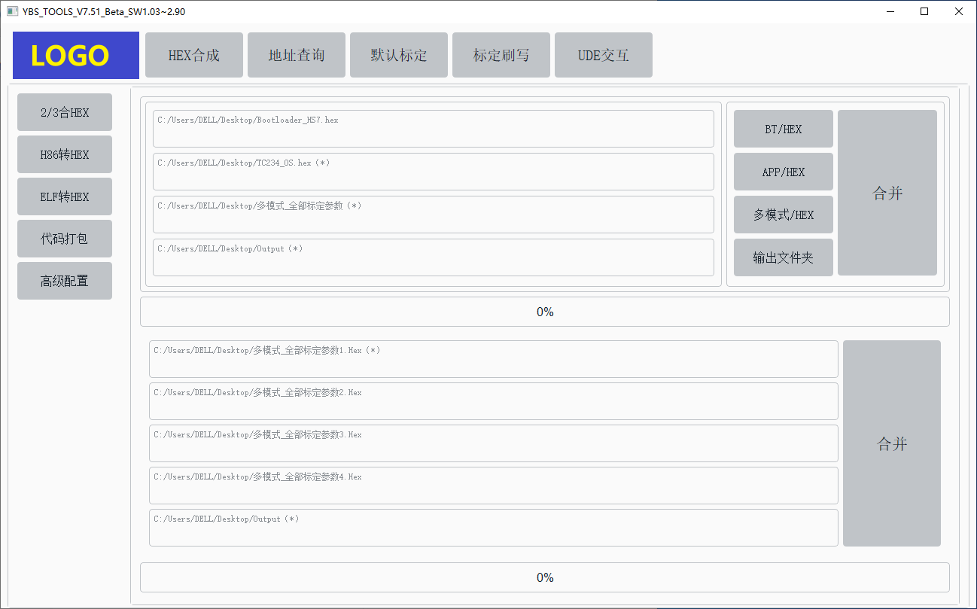Browse for BT/HEX file
Viewport: 977px width, 609px height.
pos(784,129)
